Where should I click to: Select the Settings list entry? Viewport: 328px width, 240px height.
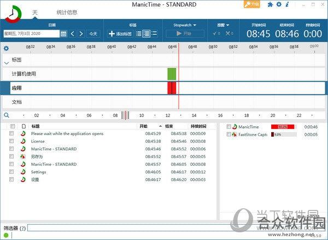click(x=38, y=172)
